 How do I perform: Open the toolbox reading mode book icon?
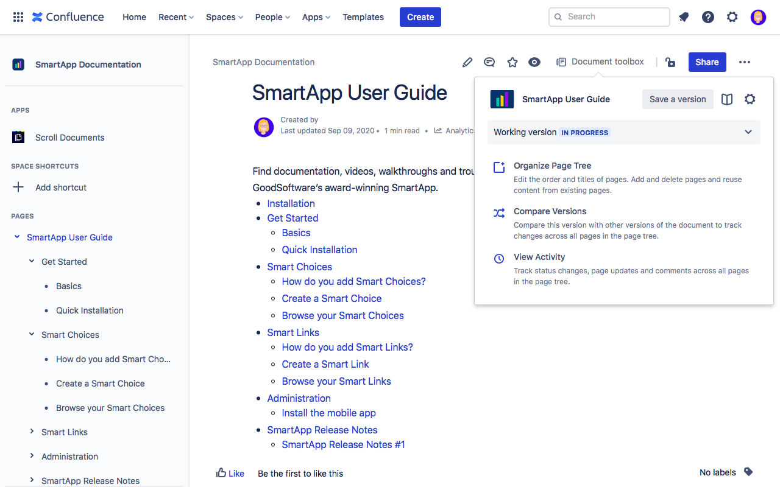726,99
